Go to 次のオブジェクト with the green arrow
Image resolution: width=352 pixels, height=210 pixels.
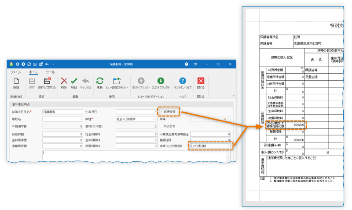[x=161, y=81]
